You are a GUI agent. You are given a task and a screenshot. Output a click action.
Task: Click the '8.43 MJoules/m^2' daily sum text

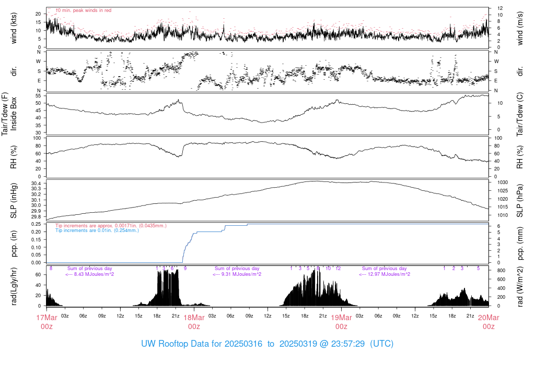pos(94,274)
